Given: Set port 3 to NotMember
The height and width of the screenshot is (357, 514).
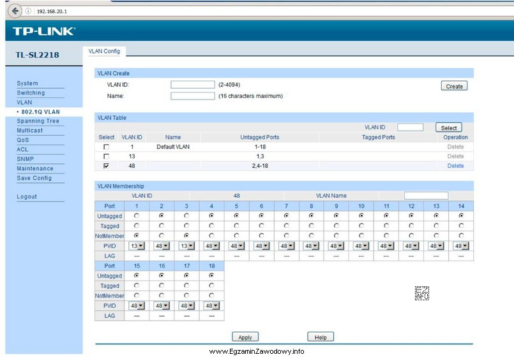Looking at the screenshot, I should 186,235.
